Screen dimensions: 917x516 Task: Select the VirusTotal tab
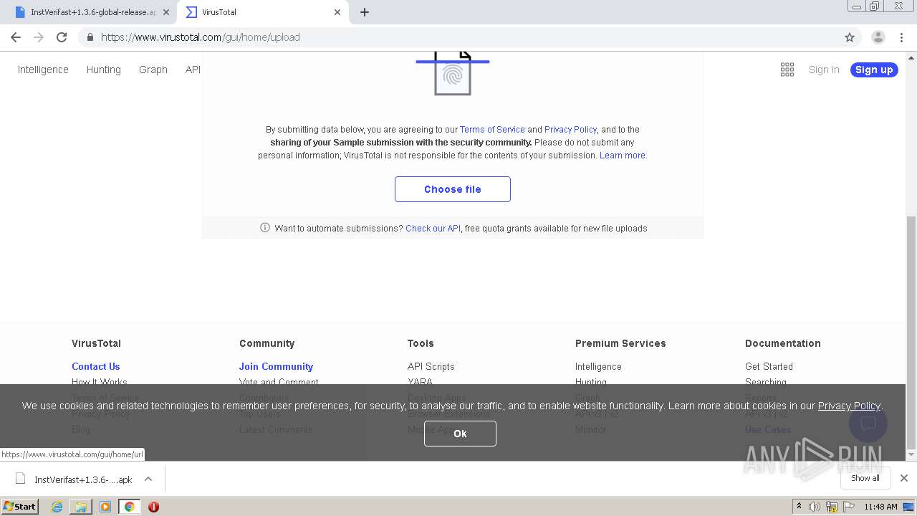tap(264, 12)
